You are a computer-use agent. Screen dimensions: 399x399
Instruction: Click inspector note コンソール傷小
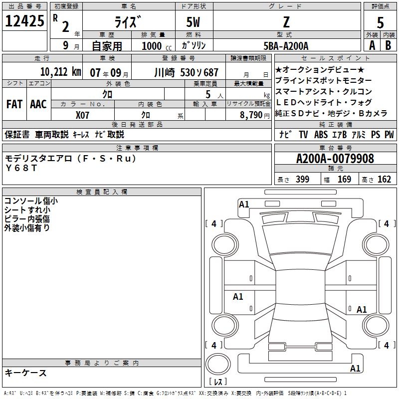[x=31, y=201]
